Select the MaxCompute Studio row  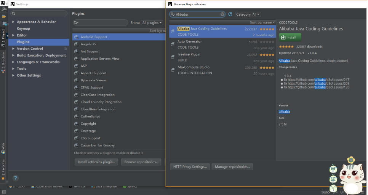click(222, 70)
